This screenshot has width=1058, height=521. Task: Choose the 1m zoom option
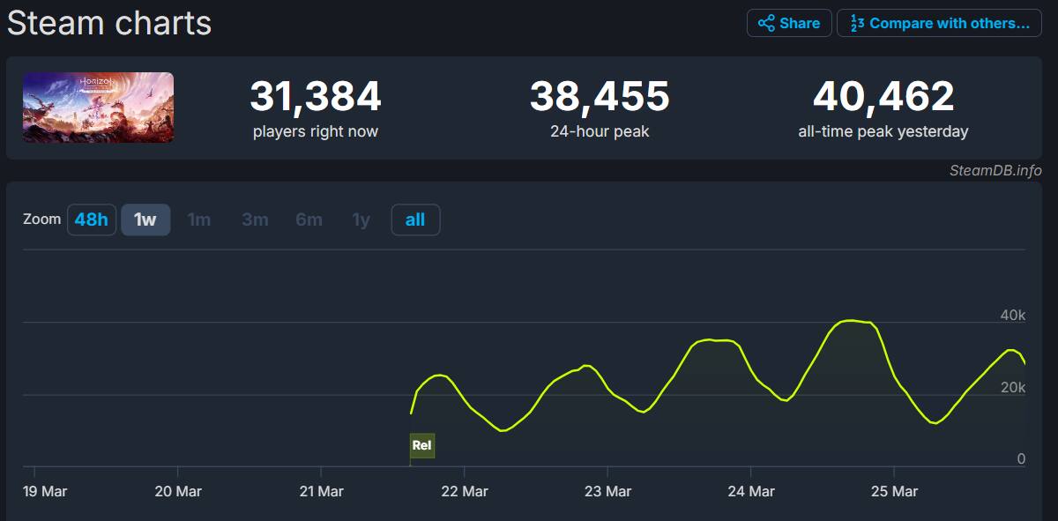[x=199, y=220]
